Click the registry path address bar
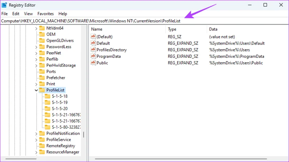 pyautogui.click(x=144, y=21)
